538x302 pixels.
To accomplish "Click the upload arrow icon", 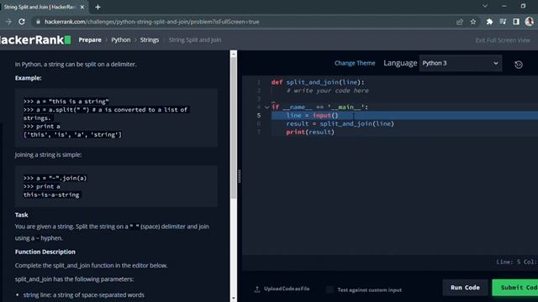I will [x=257, y=289].
